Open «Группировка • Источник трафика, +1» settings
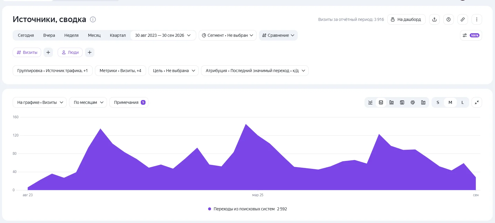Screen dimensions: 495x223 pyautogui.click(x=53, y=71)
